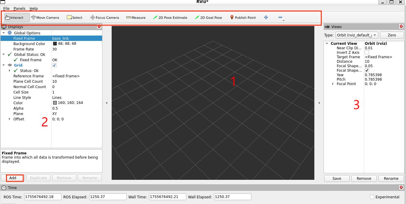The image size is (406, 204).
Task: Click the Add button in Displays panel
Action: [13, 178]
